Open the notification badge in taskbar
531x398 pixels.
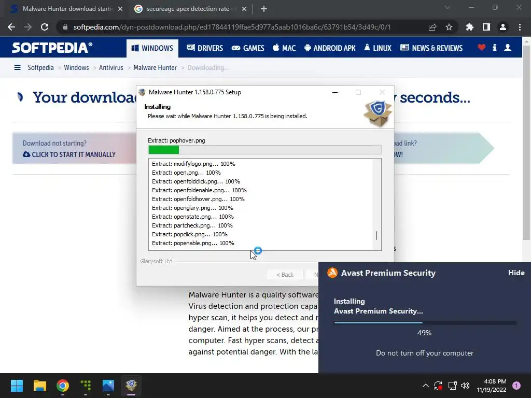point(516,386)
